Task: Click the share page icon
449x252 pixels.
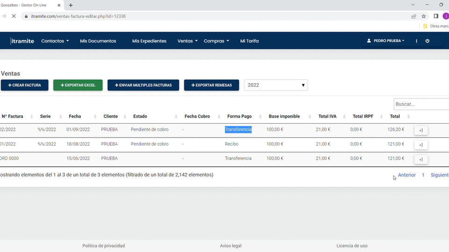Action: [414, 16]
